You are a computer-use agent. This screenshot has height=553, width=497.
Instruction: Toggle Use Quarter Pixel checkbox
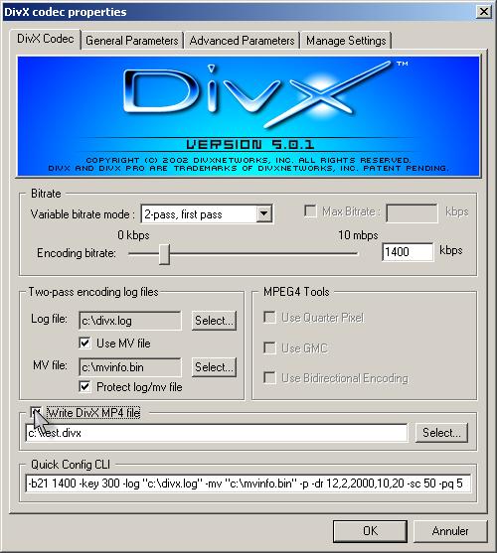(x=270, y=317)
